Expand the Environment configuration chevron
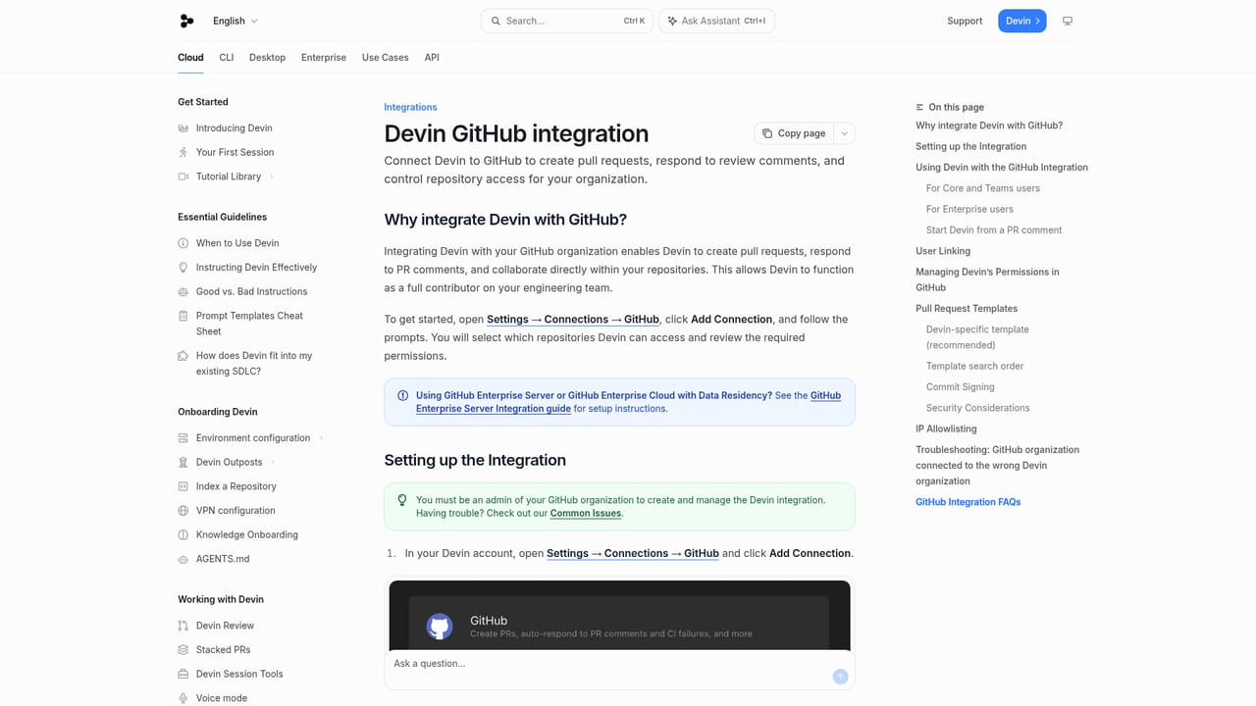 321,438
